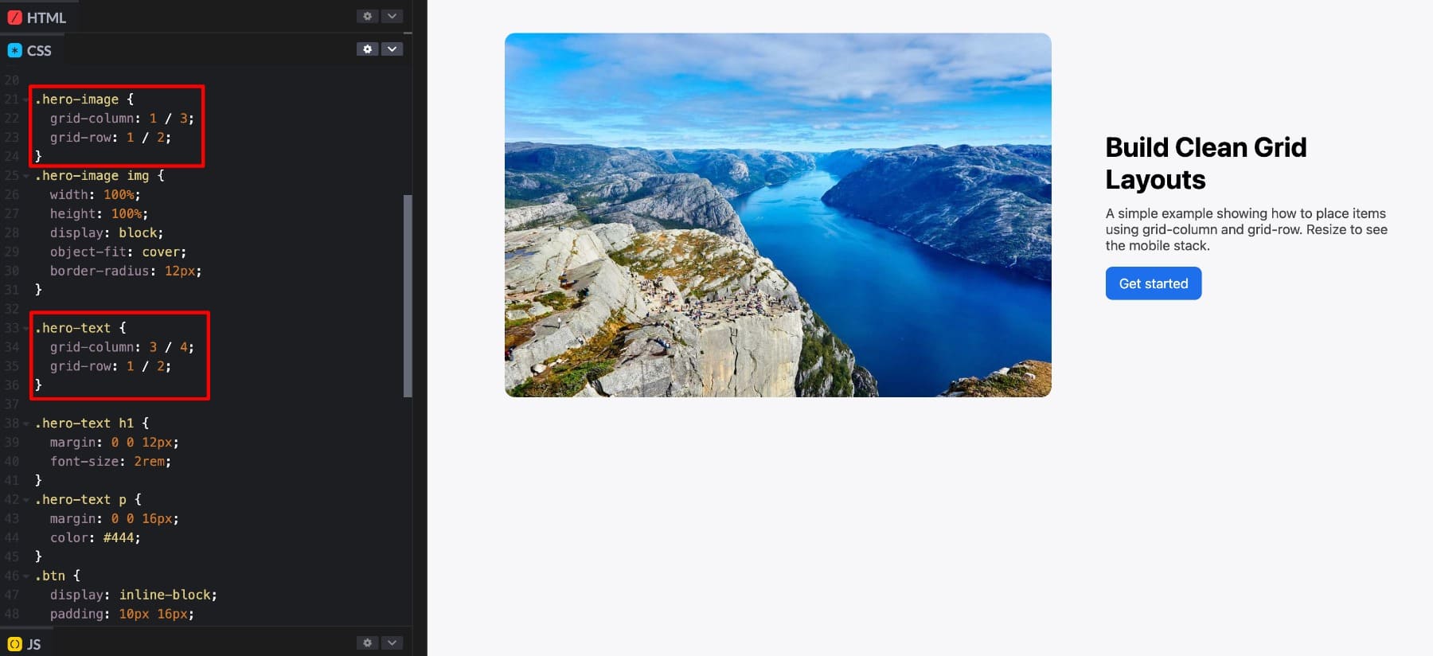Expand the CSS panel chevron dropdown
Screen dimensions: 1433x656
(392, 49)
